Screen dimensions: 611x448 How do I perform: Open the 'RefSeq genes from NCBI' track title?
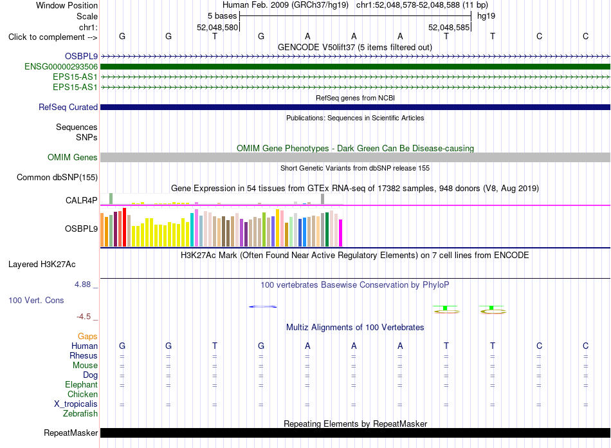(x=355, y=98)
